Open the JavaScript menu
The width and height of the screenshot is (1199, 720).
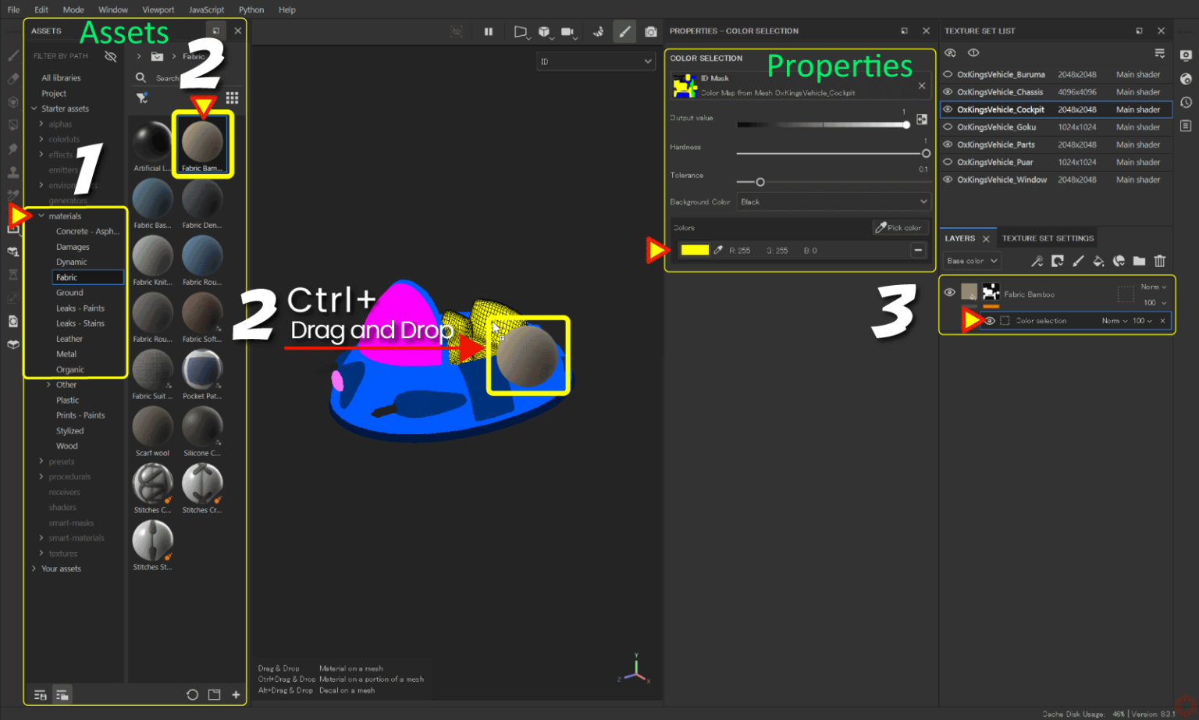coord(206,9)
